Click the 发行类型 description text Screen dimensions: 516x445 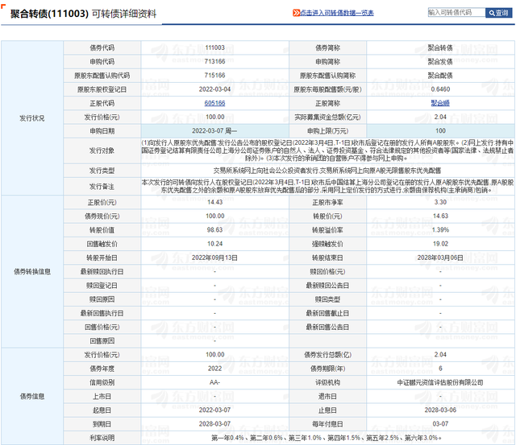click(327, 171)
